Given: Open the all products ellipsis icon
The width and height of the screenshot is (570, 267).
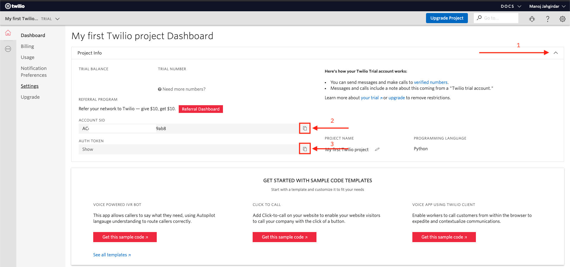Looking at the screenshot, I should click(8, 49).
